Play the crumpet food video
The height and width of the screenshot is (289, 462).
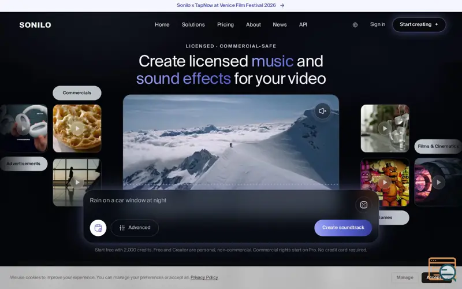point(77,128)
